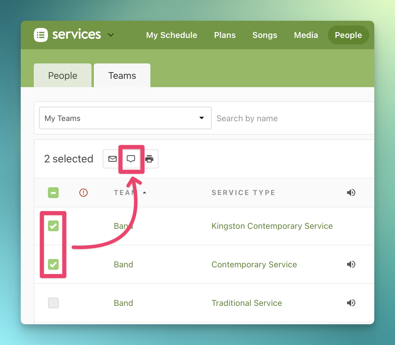Screen dimensions: 395x345
Task: Check the Traditional Service Band checkbox
Action: tap(53, 303)
